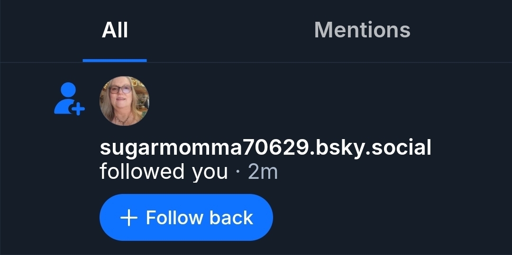512x255 pixels.
Task: Open the follow notification row
Action: 256,158
